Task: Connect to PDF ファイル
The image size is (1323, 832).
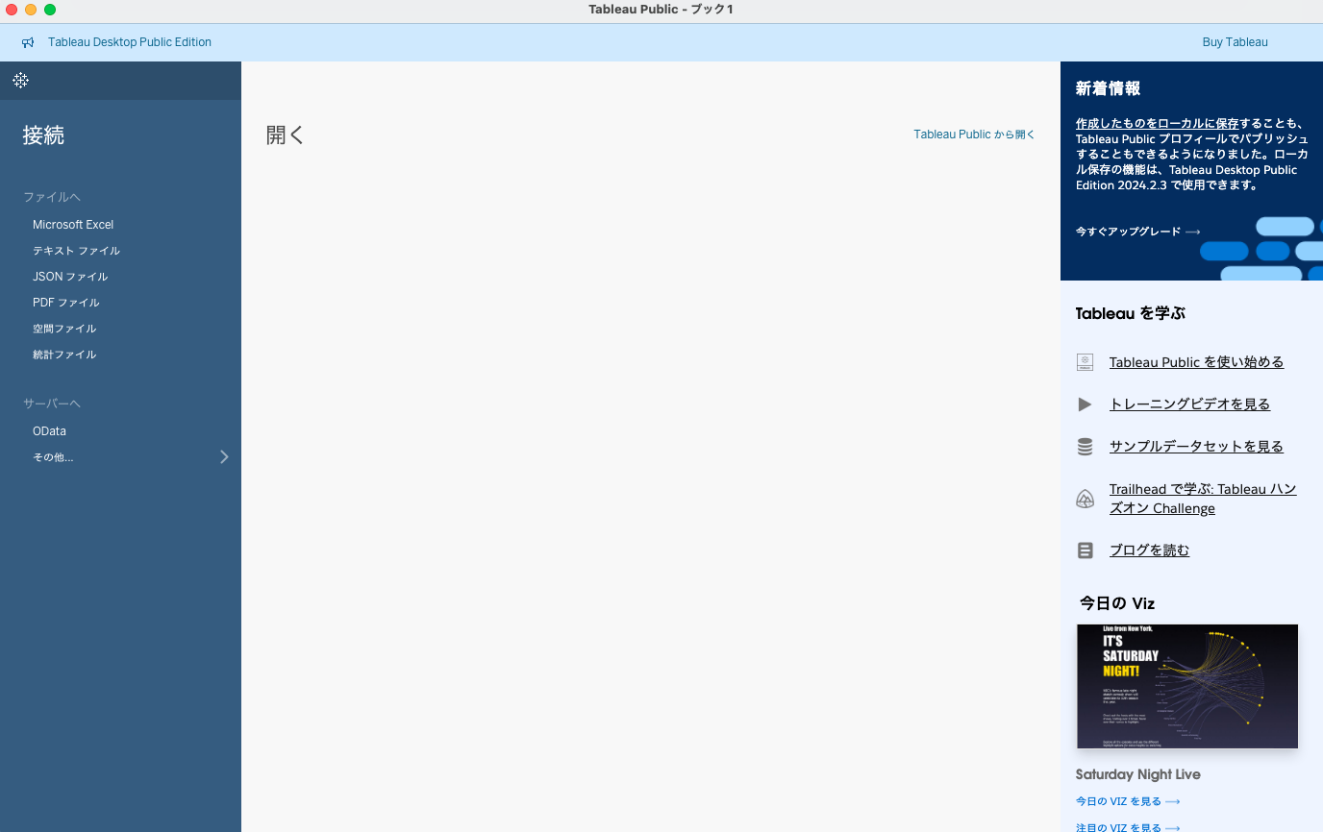Action: [66, 303]
